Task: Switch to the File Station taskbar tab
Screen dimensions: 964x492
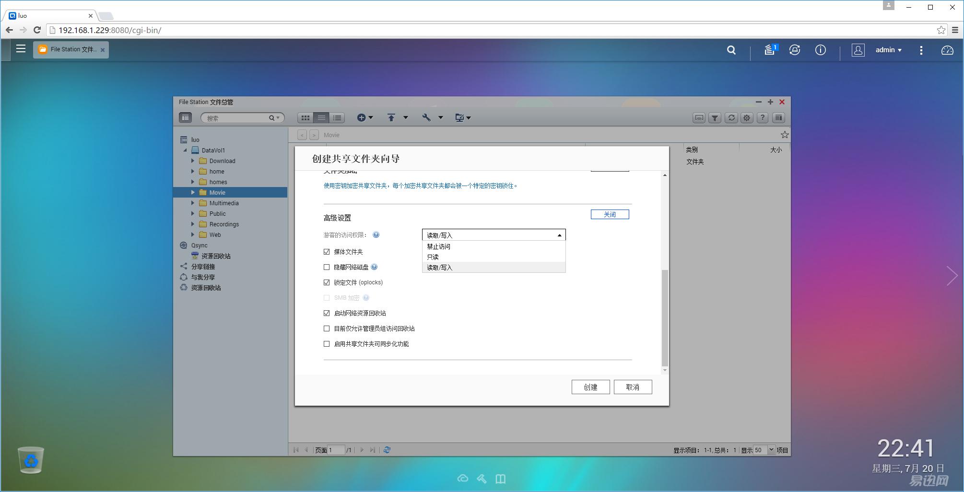Action: [71, 49]
